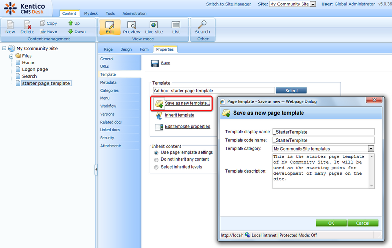The height and width of the screenshot is (248, 392).
Task: Select Use page template settings radio
Action: (156, 153)
